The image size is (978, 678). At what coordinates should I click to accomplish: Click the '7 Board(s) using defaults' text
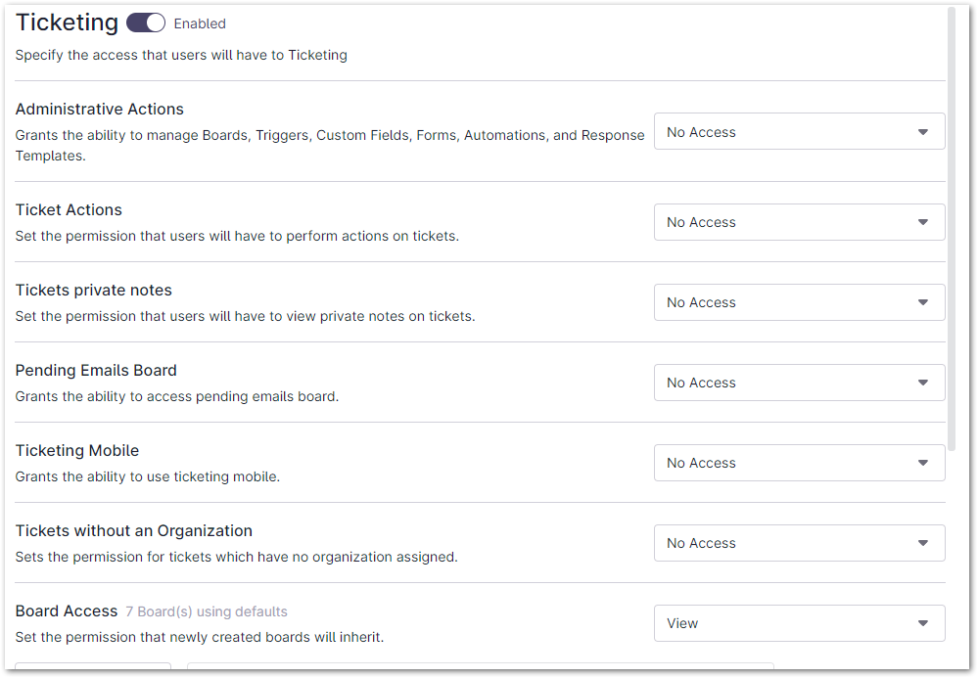tap(206, 611)
